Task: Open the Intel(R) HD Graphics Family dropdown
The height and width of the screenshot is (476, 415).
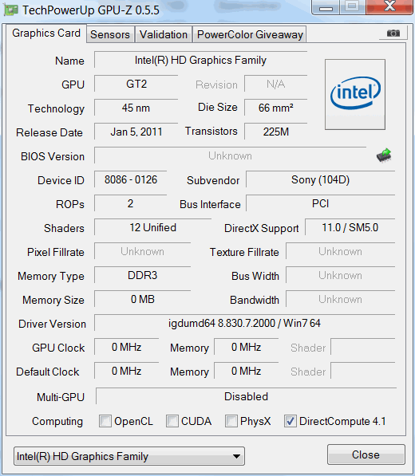Action: pyautogui.click(x=129, y=456)
